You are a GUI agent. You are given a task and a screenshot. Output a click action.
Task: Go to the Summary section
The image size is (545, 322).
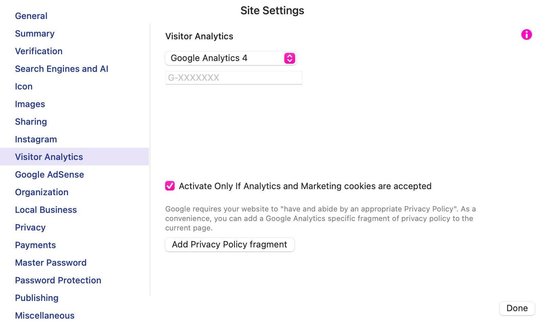[x=35, y=34]
